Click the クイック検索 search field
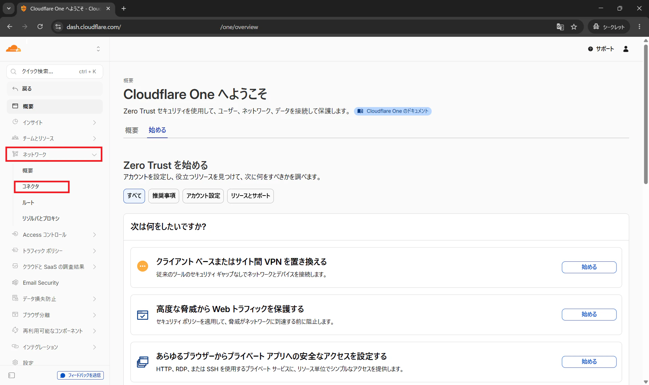Viewport: 649px width, 385px height. coord(55,72)
